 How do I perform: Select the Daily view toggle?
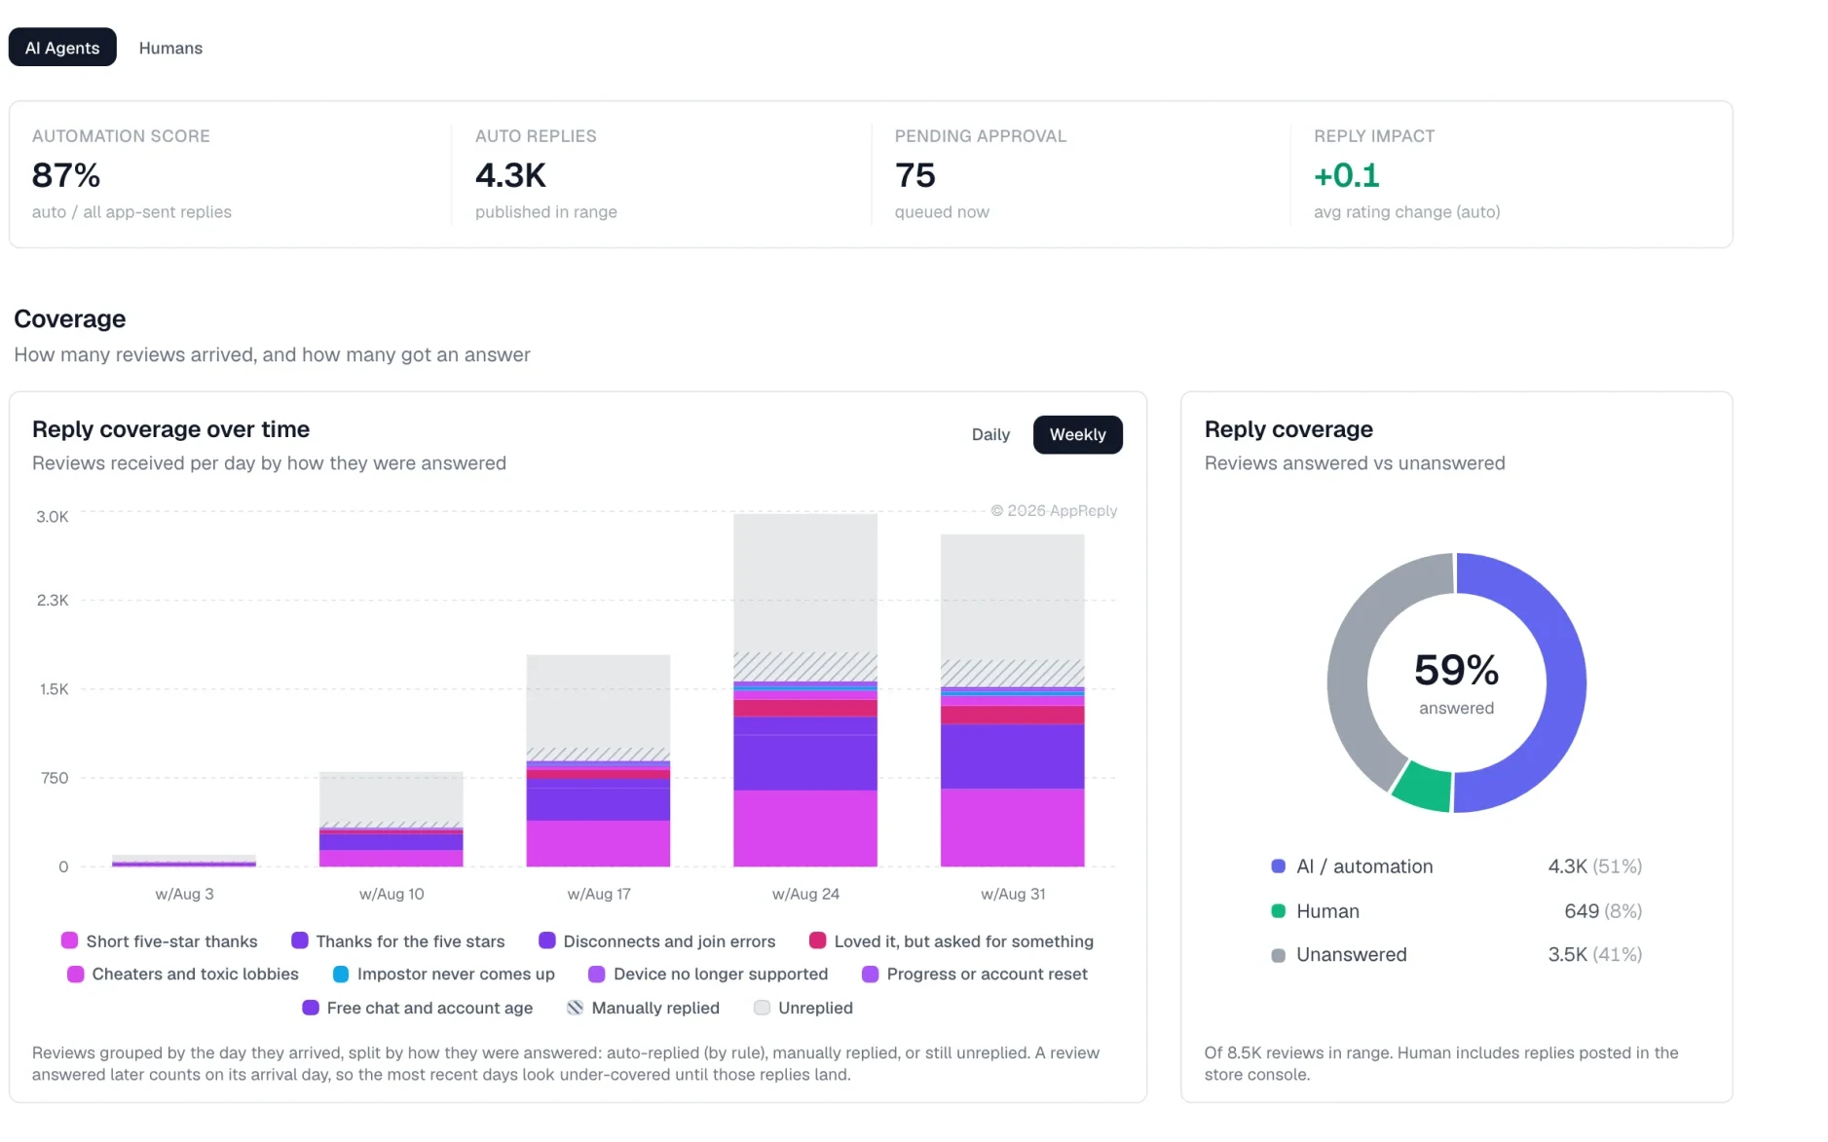click(990, 434)
